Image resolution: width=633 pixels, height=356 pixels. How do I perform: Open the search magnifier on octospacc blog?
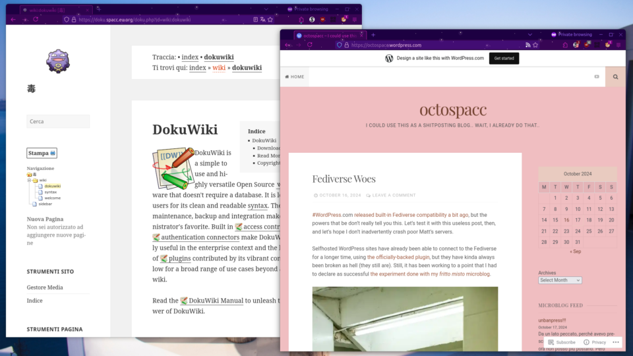615,76
